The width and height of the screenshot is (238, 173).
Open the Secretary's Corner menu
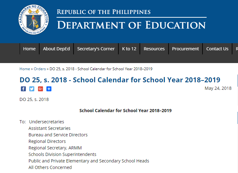tap(96, 49)
